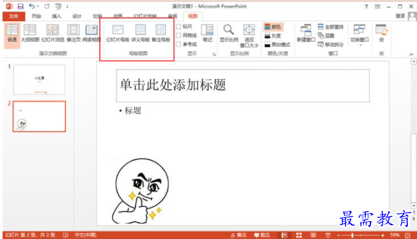This screenshot has width=417, height=239.
Task: Select the 视图 View tab
Action: point(193,16)
